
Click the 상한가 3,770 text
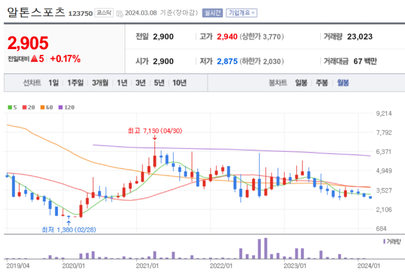coord(261,37)
